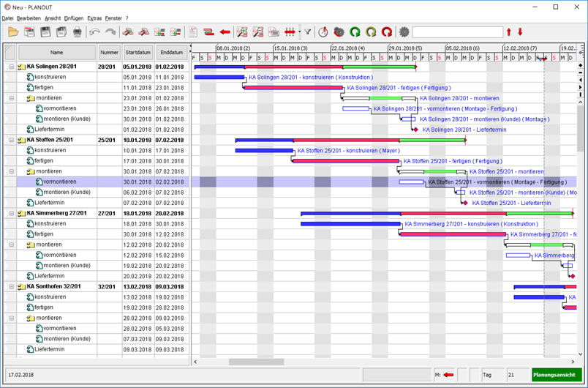Click the funnel filter icon
The height and width of the screenshot is (388, 588).
307,32
